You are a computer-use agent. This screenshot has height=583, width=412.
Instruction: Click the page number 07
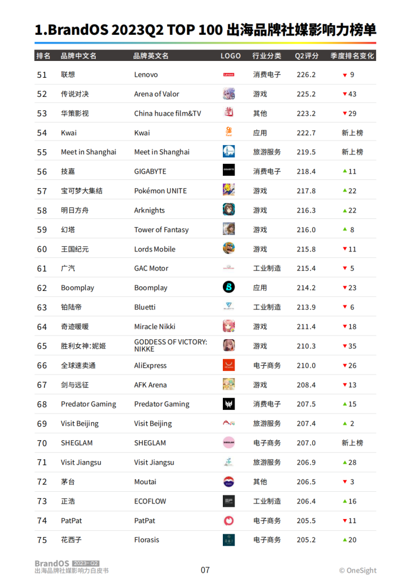[205, 570]
